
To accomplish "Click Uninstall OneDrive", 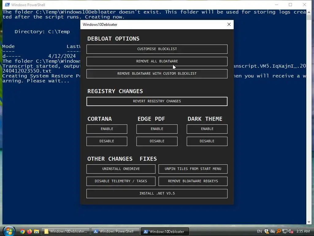I will pyautogui.click(x=121, y=169).
